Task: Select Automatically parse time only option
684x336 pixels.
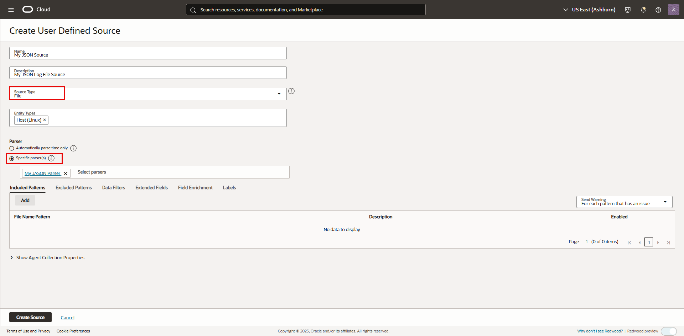Action: pos(12,148)
